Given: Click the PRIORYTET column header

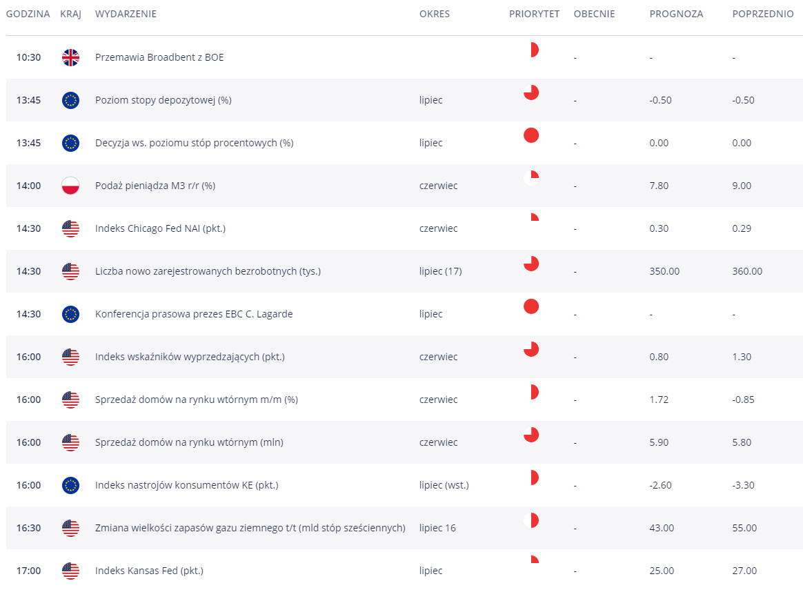Looking at the screenshot, I should 534,14.
